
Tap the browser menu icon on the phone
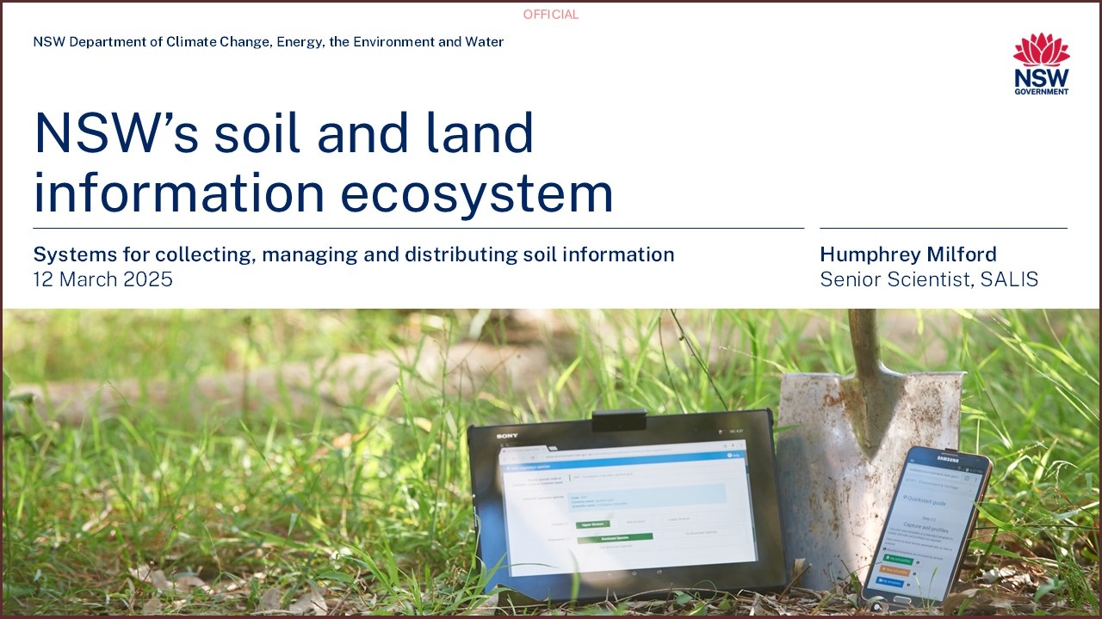(975, 477)
